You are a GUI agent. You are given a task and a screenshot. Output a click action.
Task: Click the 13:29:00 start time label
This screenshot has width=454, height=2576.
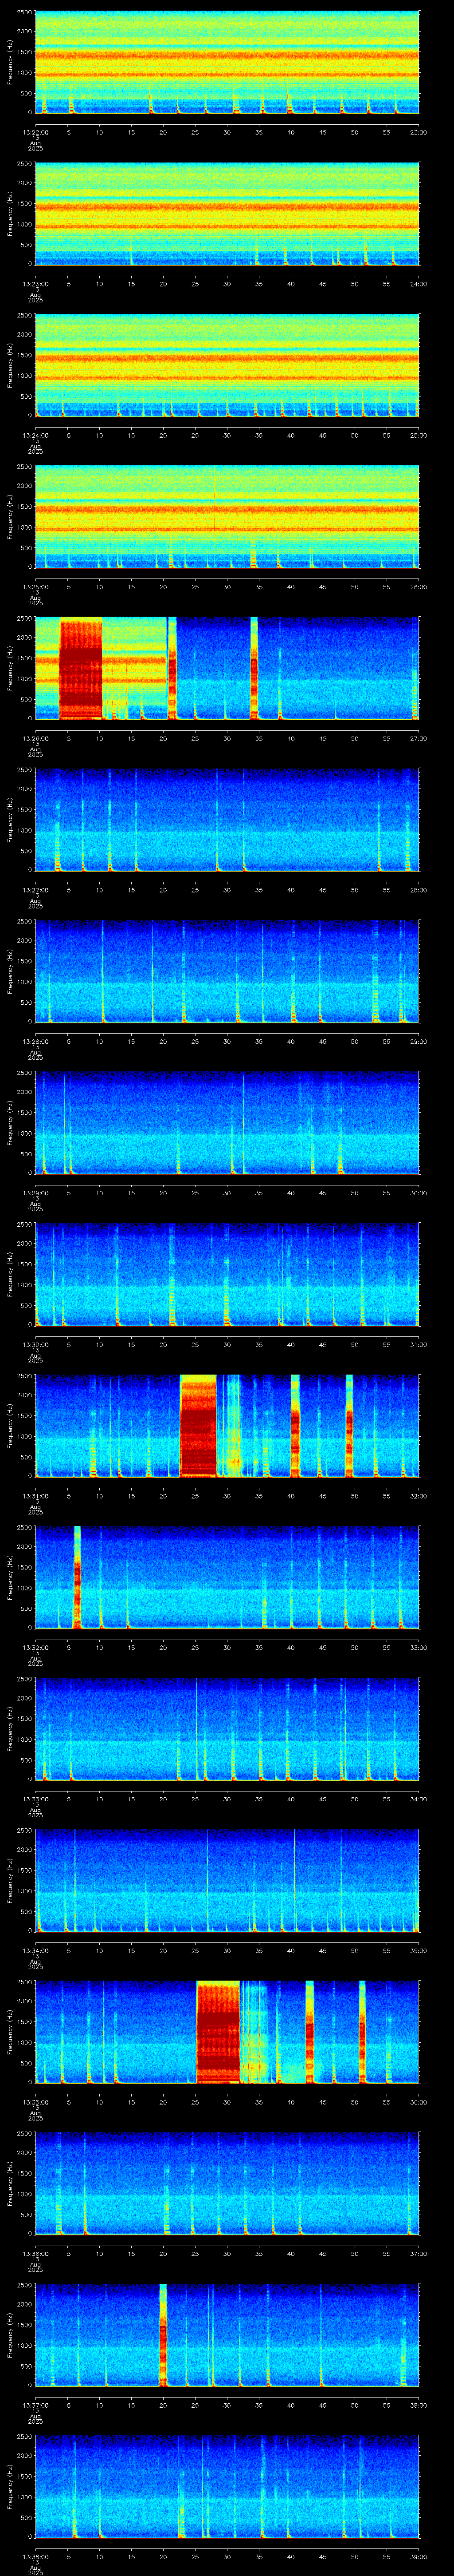pos(35,1193)
